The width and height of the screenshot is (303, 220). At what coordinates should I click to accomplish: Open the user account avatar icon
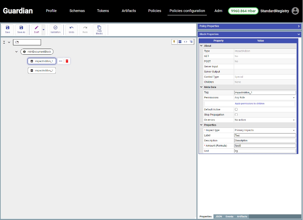[295, 11]
